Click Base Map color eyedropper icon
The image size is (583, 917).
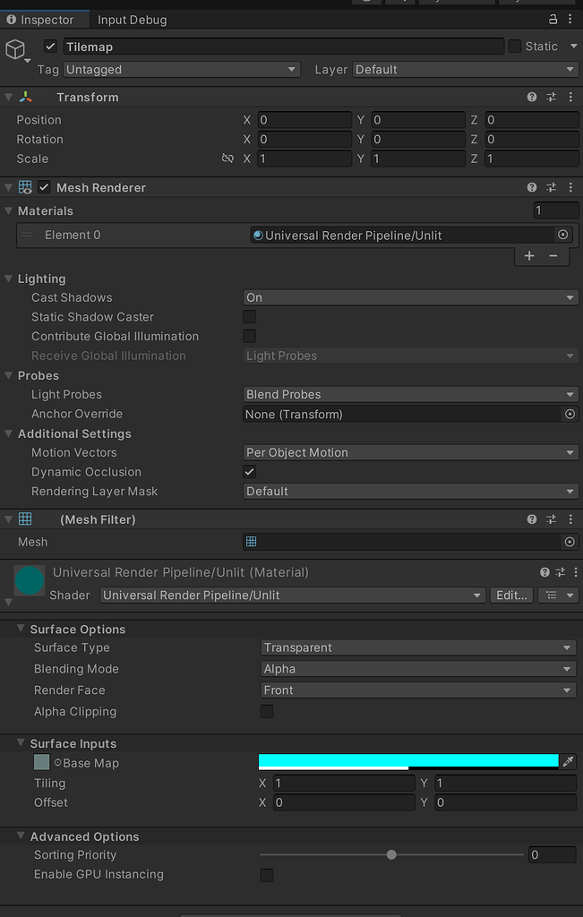567,762
